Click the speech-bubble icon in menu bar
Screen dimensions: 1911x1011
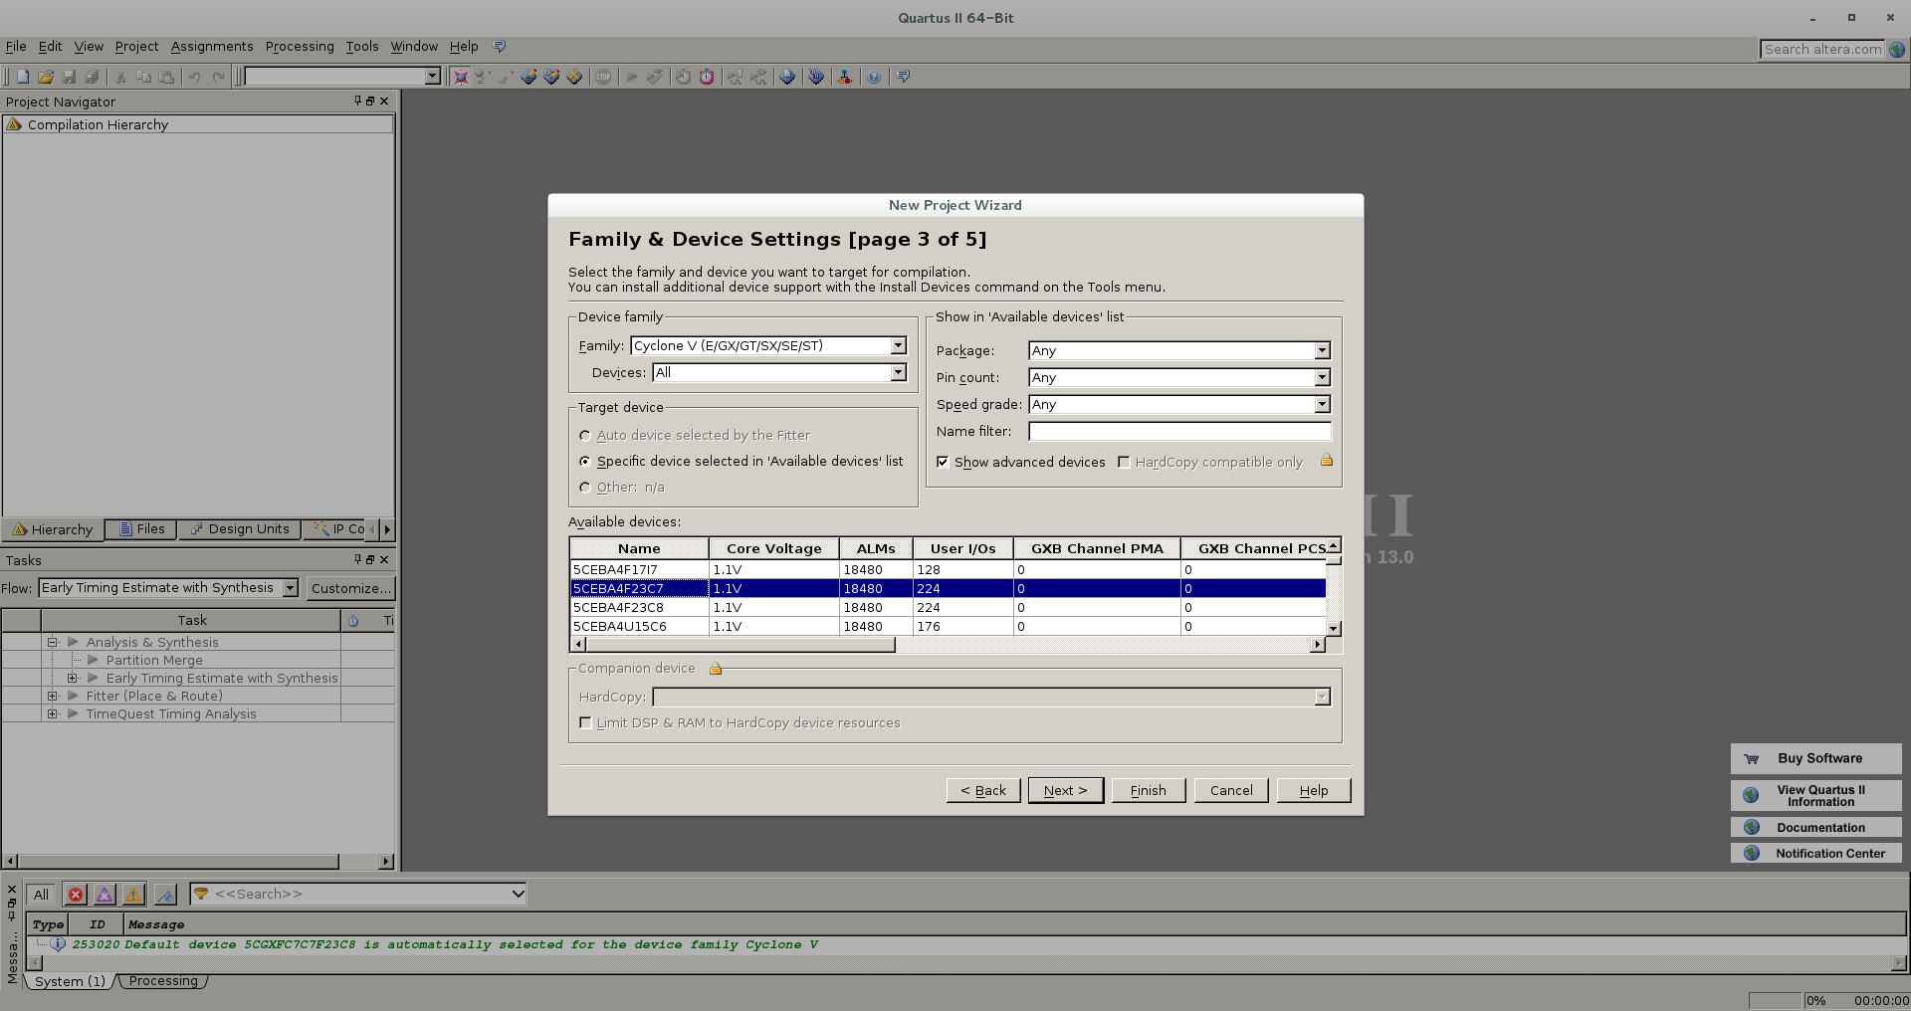pyautogui.click(x=500, y=46)
